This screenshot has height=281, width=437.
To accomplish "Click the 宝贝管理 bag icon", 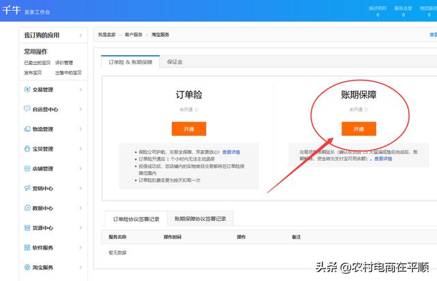I will pyautogui.click(x=27, y=149).
